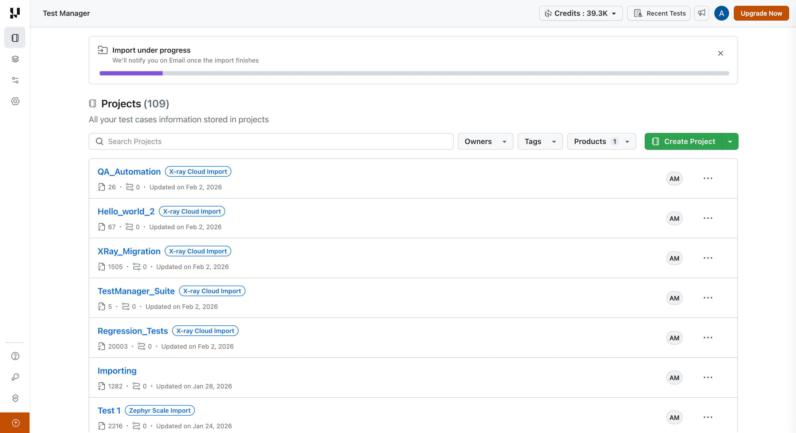This screenshot has height=433, width=796.
Task: Focus the Search Projects field
Action: [x=271, y=142]
